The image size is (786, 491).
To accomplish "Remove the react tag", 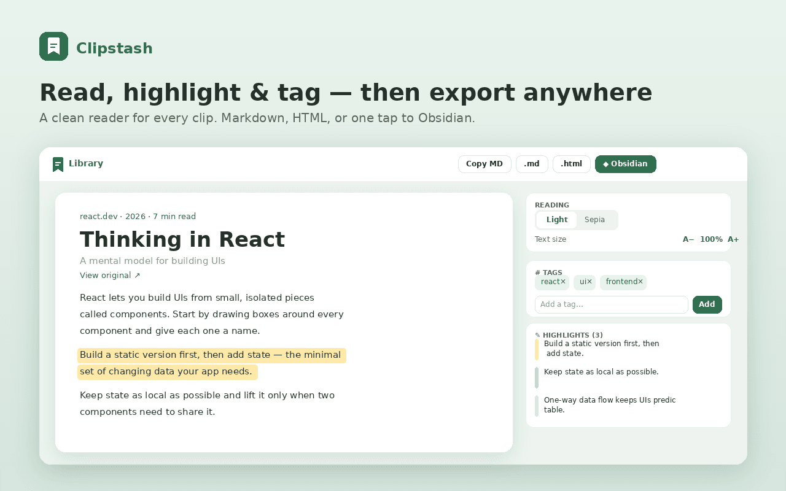I will pyautogui.click(x=563, y=282).
